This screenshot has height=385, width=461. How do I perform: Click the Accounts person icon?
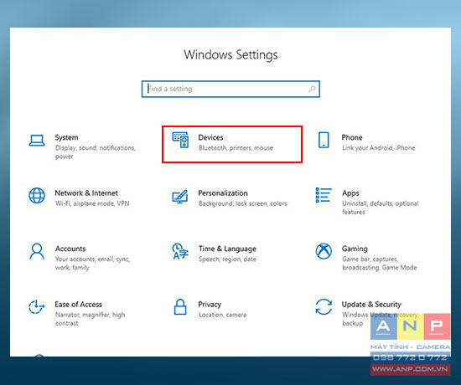point(37,251)
